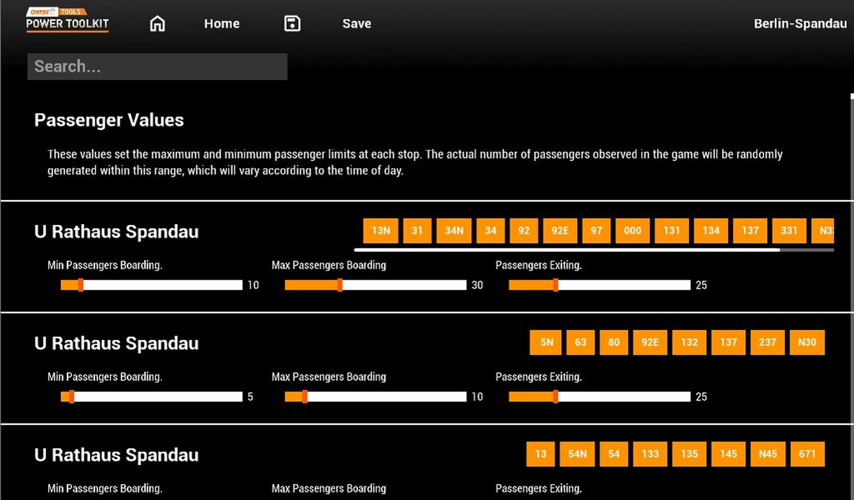Image resolution: width=854 pixels, height=500 pixels.
Task: Click line tag 134
Action: [711, 231]
